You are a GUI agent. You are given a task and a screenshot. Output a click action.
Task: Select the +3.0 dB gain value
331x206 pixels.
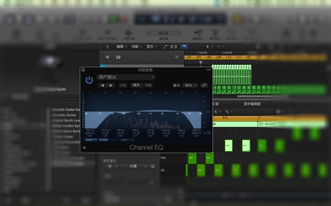click(166, 133)
